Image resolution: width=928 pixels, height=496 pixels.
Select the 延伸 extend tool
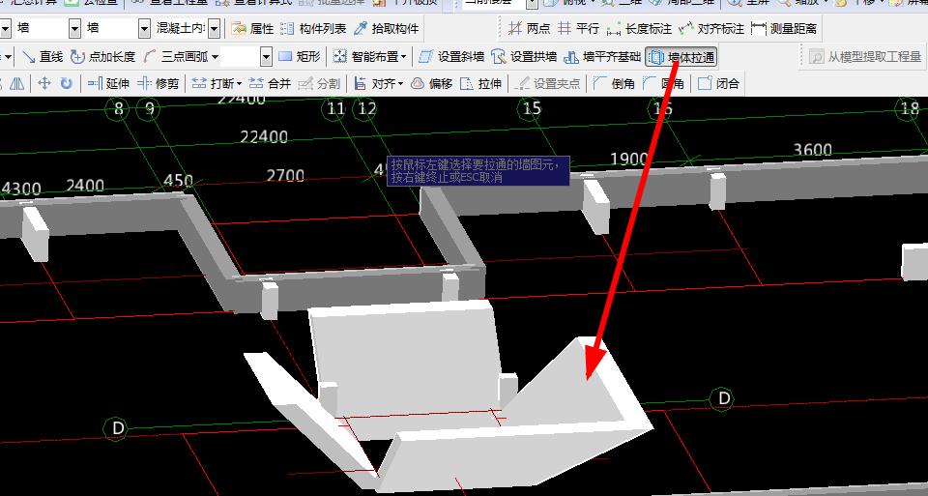pos(109,84)
